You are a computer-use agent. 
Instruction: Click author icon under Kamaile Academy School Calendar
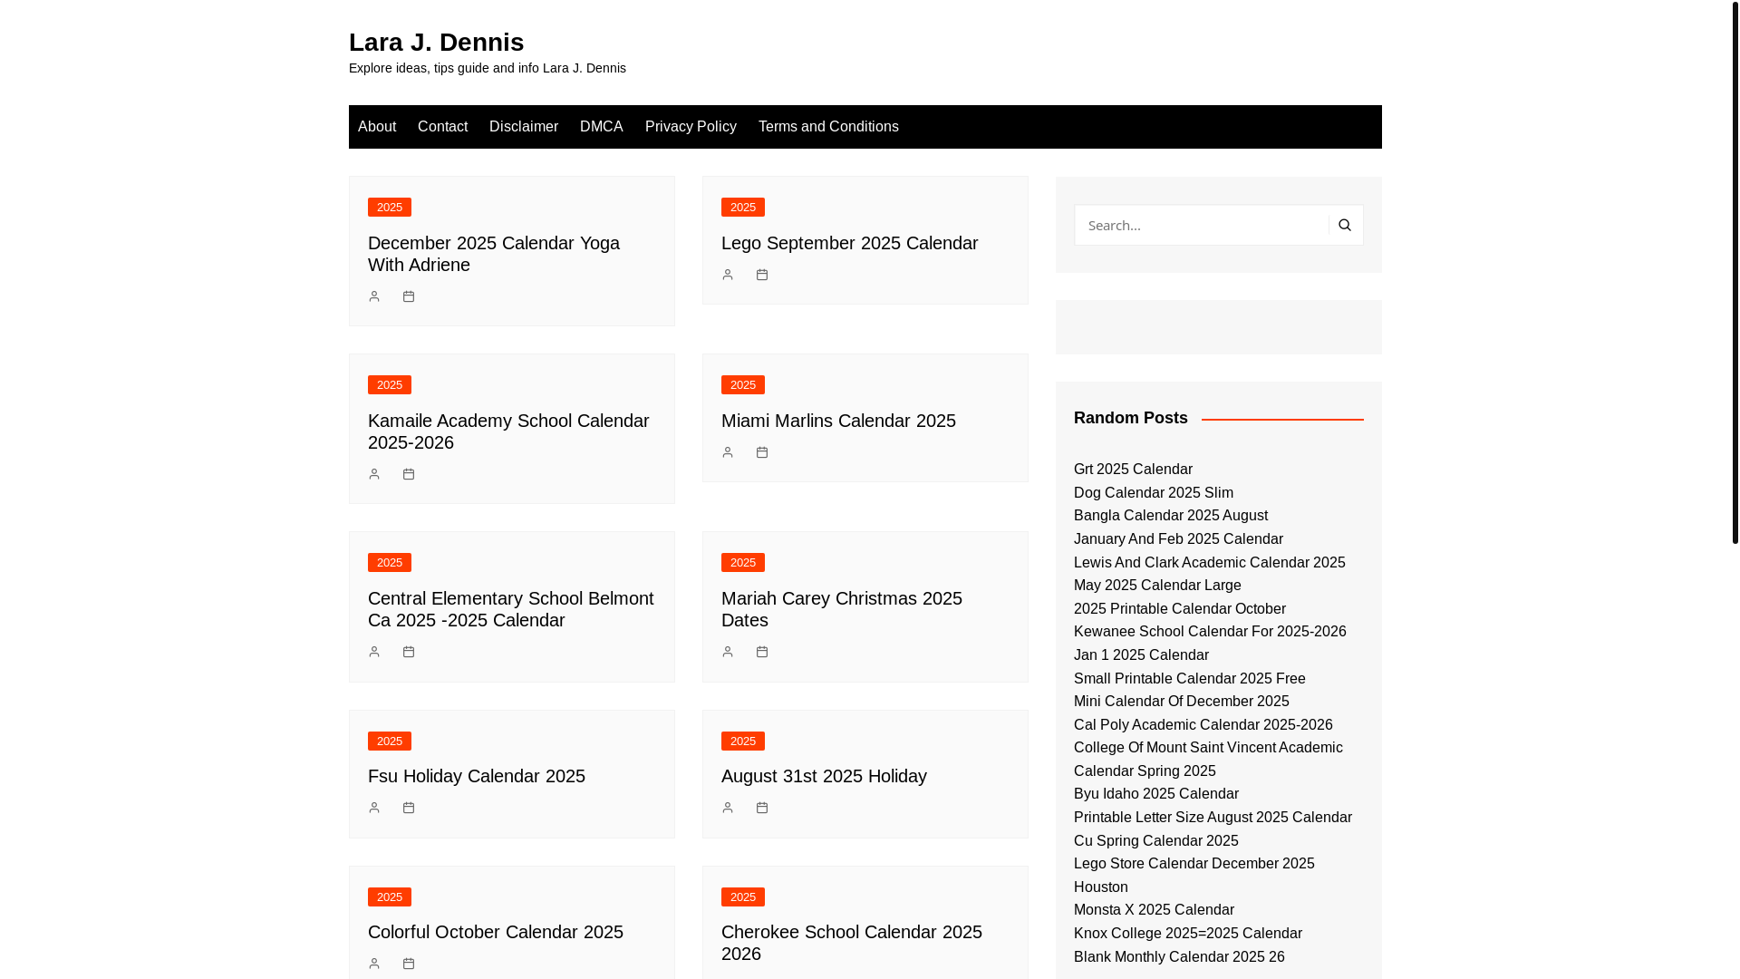click(x=374, y=474)
